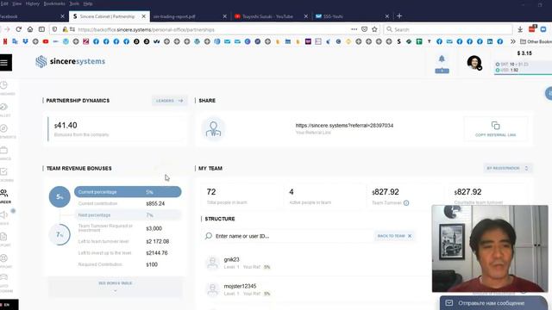Click mojster12345 user avatar icon
The image size is (552, 310).
click(213, 289)
